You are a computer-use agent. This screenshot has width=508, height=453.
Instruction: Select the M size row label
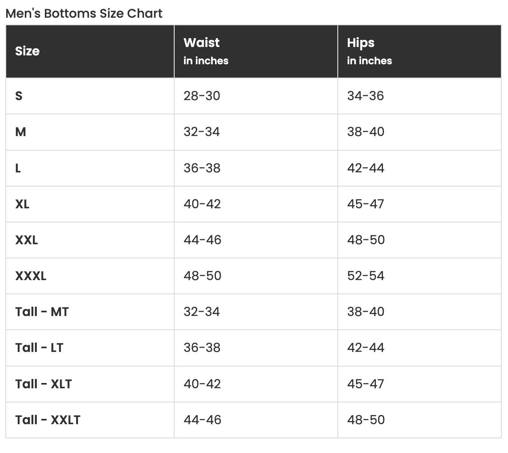pos(21,132)
